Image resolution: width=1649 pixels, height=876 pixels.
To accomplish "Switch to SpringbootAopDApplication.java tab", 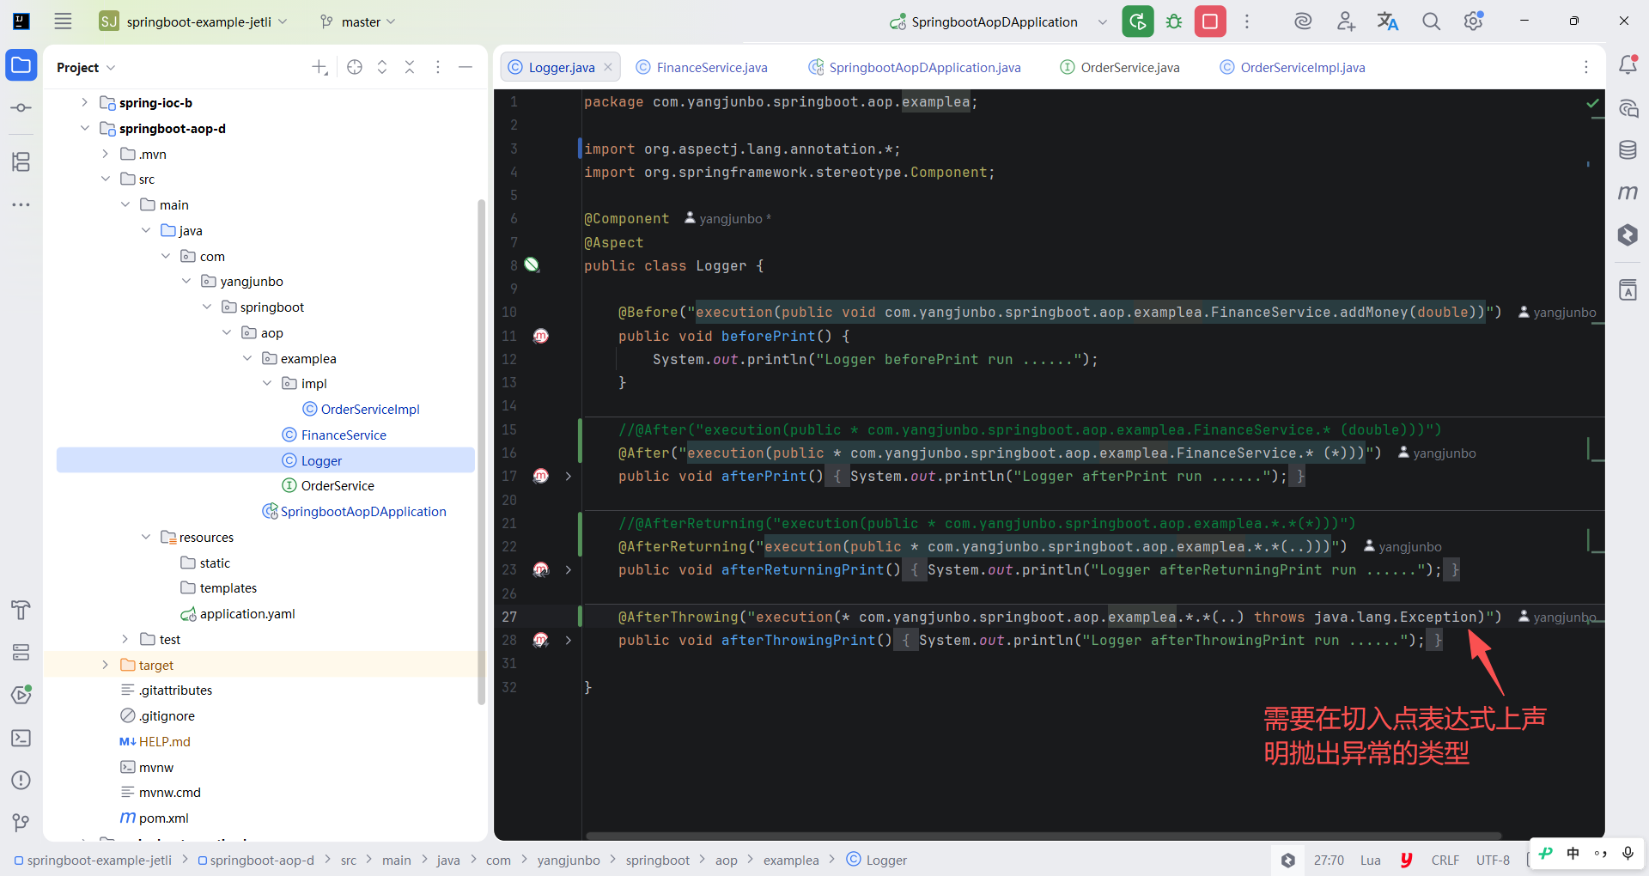I will 915,67.
